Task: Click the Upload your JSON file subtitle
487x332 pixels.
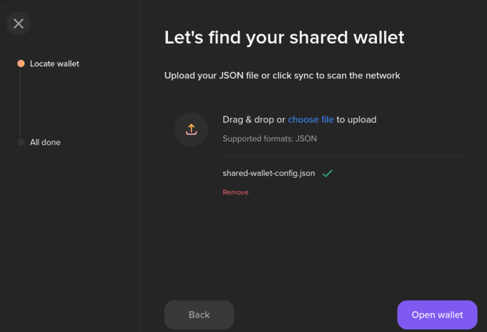Action: (x=282, y=75)
